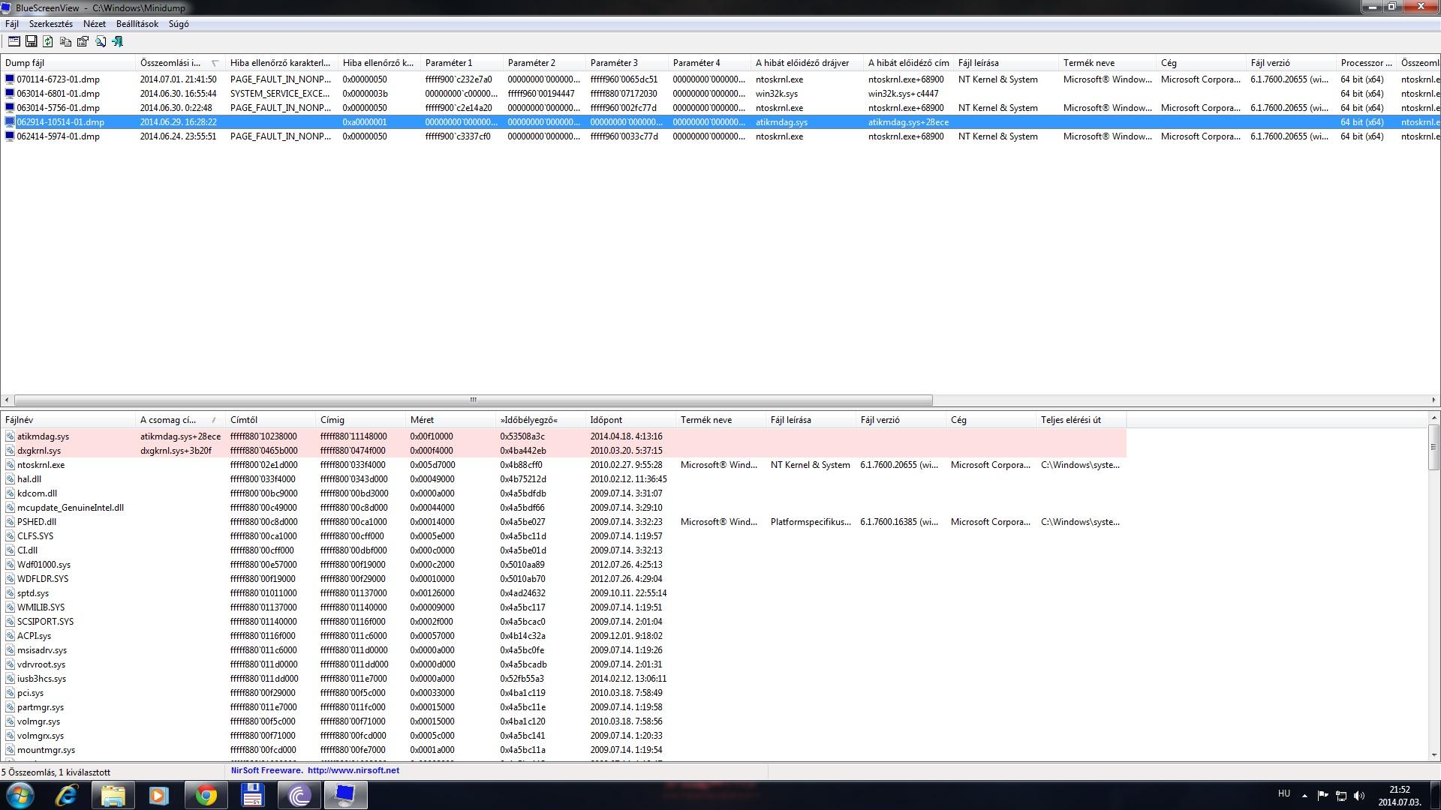This screenshot has height=810, width=1441.
Task: Click the Find toolbar icon
Action: [100, 42]
